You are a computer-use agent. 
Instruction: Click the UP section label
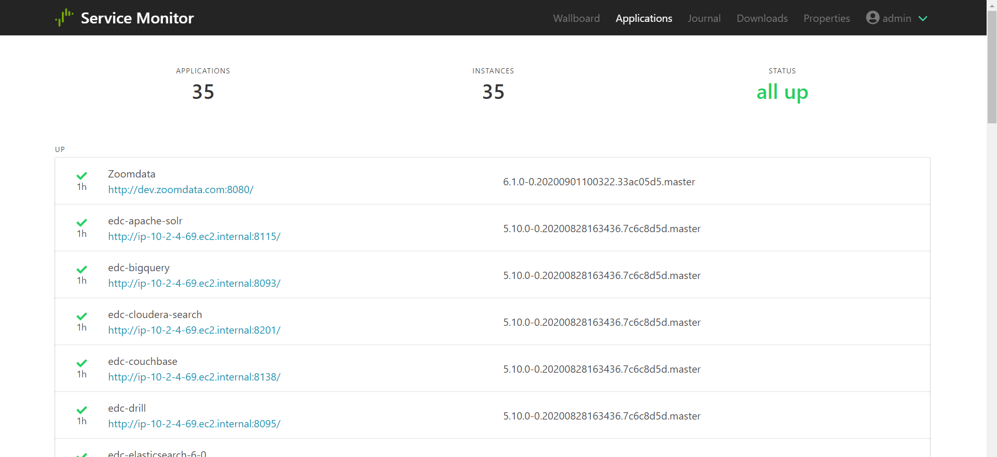coord(60,149)
